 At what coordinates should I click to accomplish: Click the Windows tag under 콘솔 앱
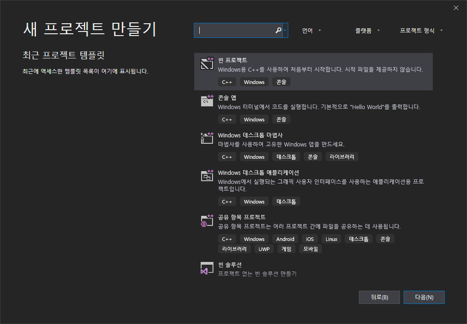point(254,120)
